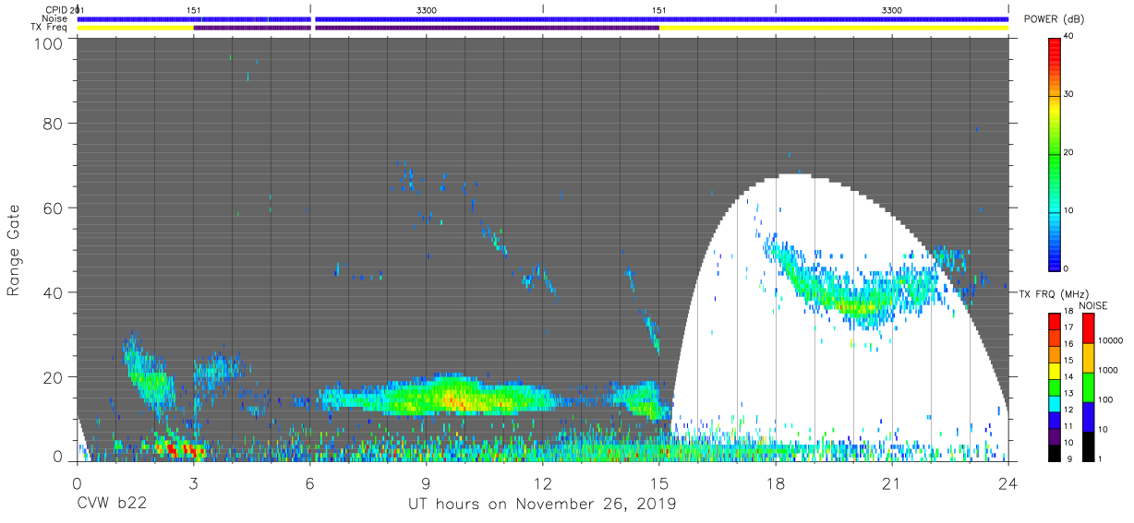Click the CPID row label

coord(57,9)
